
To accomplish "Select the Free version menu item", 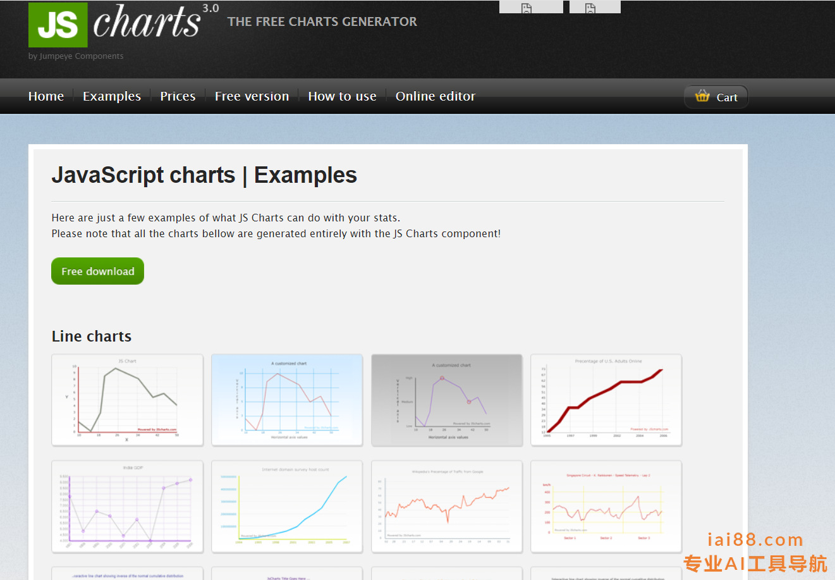I will click(252, 96).
